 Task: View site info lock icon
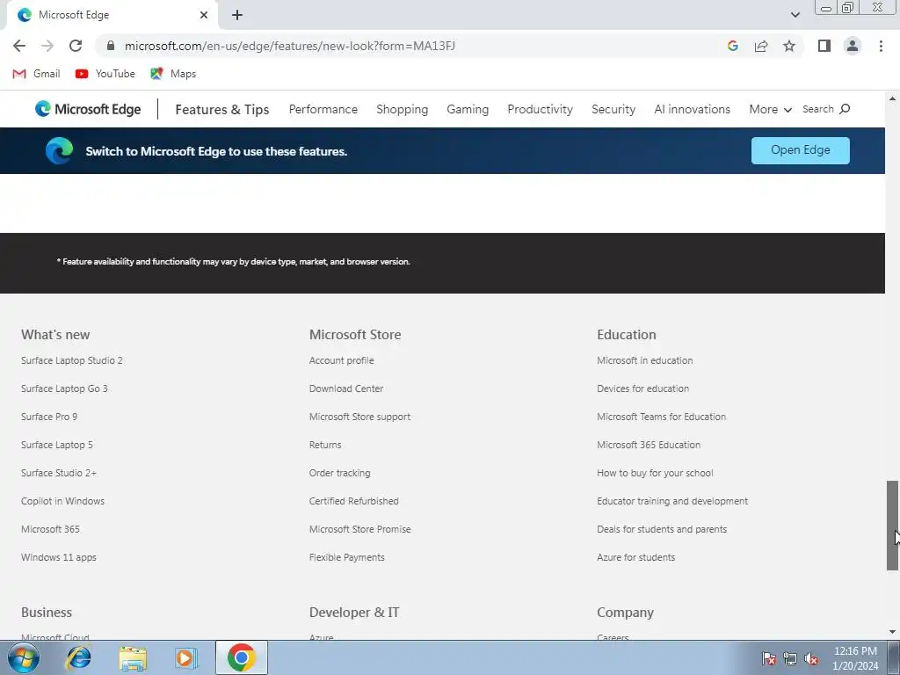tap(111, 46)
